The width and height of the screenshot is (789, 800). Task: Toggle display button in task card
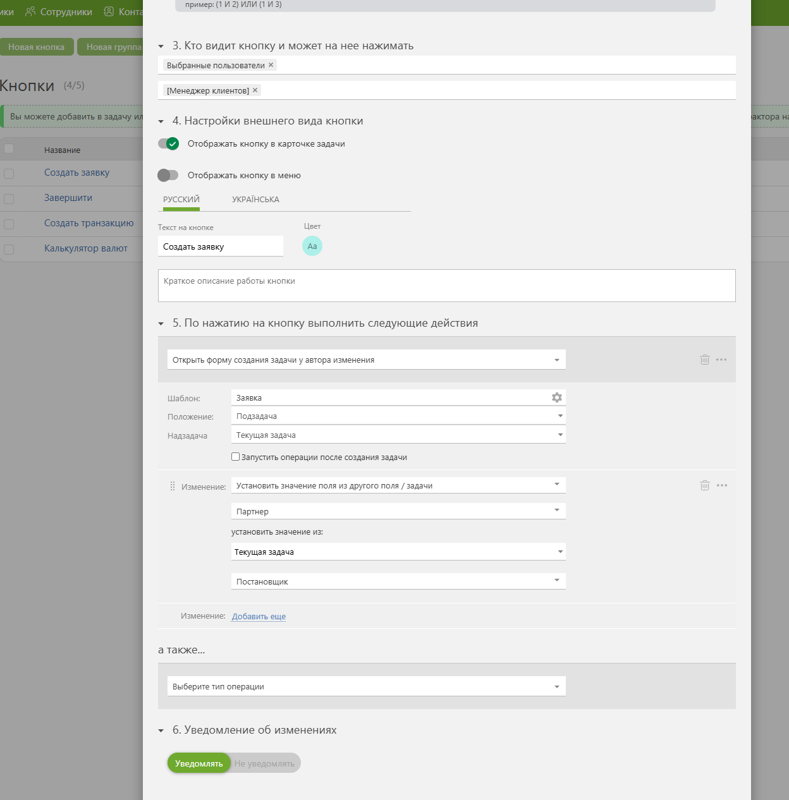point(169,144)
